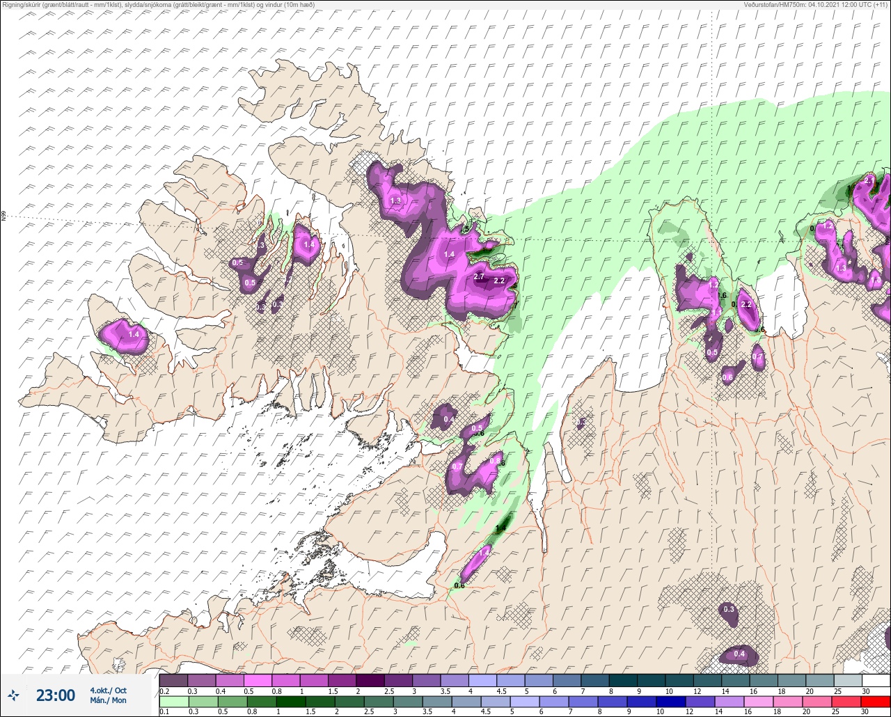Select the red 30 swatch in bottom legend row
Viewport: 891px width, 717px height.
point(876,702)
